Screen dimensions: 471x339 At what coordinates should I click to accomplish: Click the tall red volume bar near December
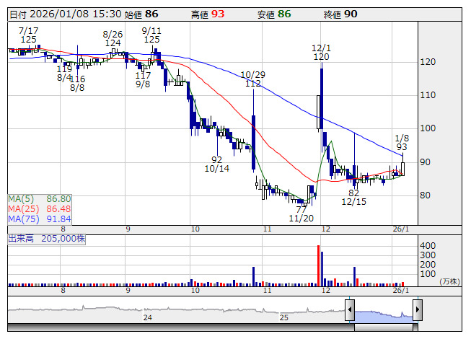point(318,265)
